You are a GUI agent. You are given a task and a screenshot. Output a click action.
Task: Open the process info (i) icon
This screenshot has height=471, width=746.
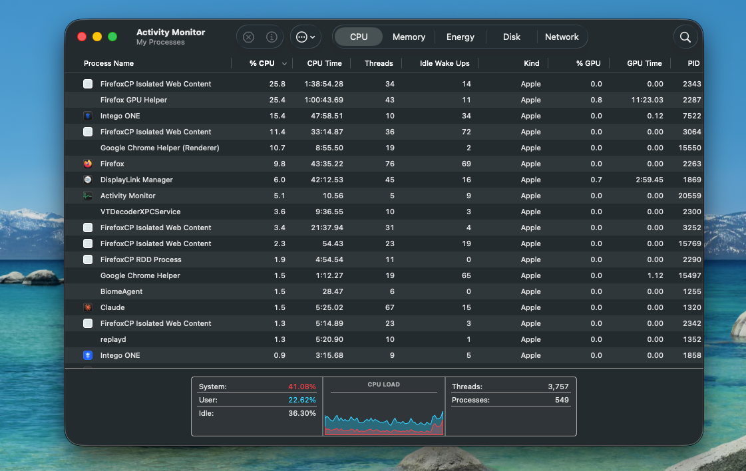click(x=272, y=37)
